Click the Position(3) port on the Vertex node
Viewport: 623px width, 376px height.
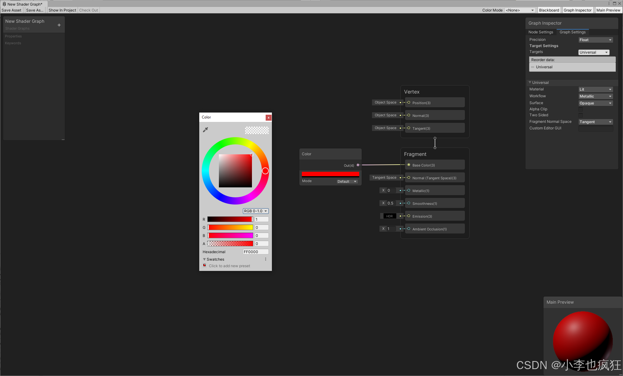[409, 103]
